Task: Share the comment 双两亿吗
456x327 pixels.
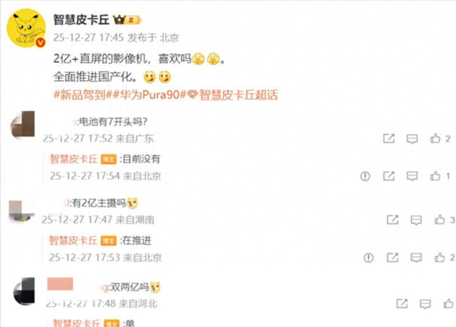Action: point(402,304)
